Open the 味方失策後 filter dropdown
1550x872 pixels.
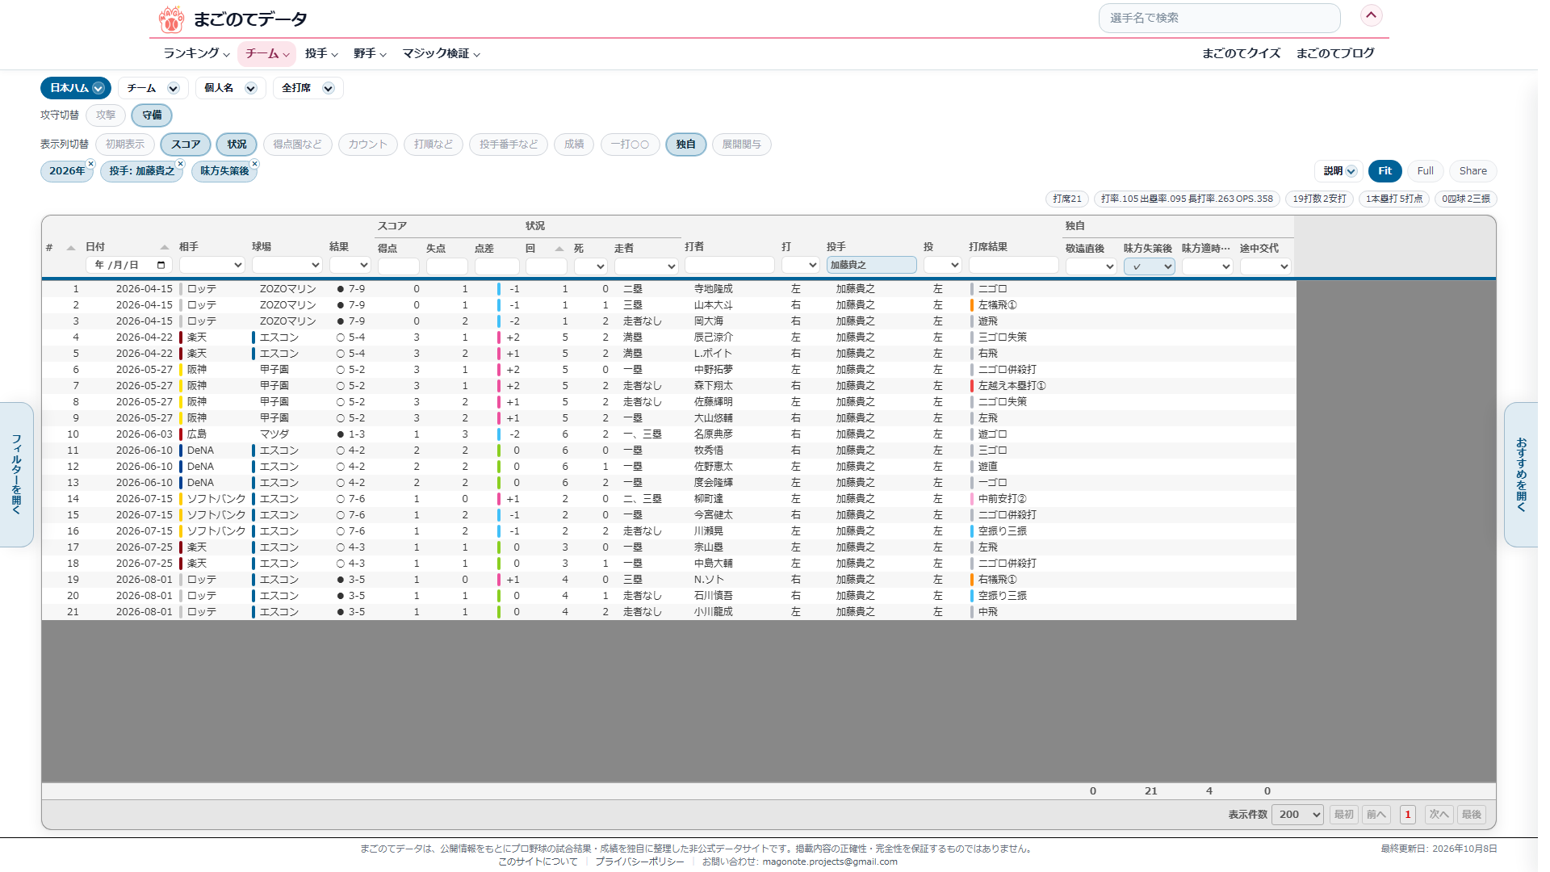pos(1149,266)
